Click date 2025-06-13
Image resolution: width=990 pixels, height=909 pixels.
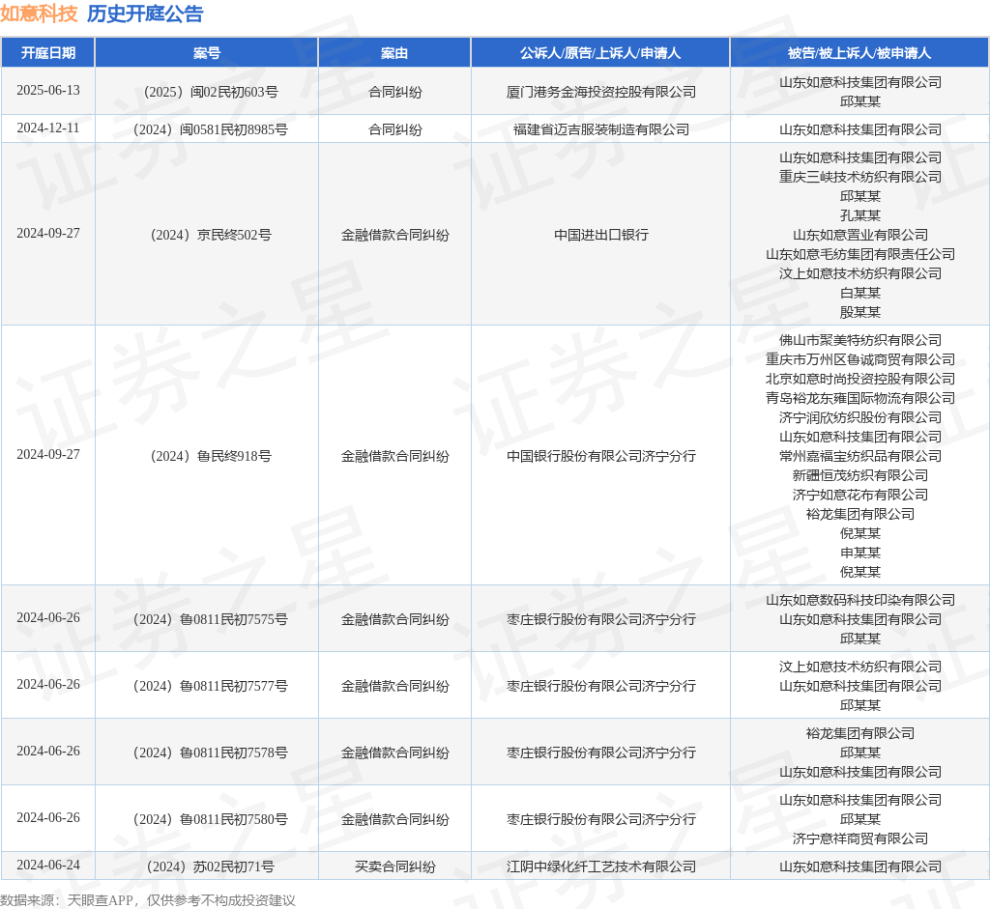pyautogui.click(x=48, y=91)
